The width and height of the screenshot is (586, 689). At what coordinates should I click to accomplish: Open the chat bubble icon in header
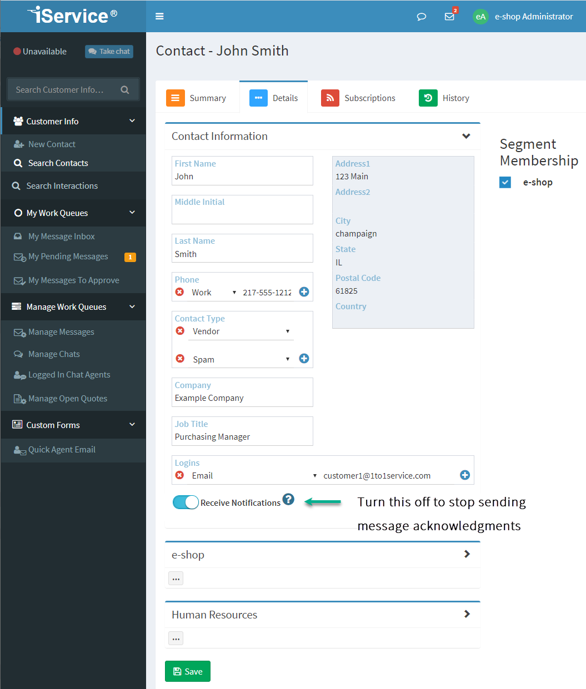(x=422, y=17)
